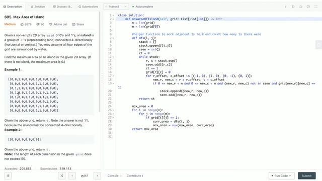Collapse the fold arrow at line 1

[x=113, y=15]
